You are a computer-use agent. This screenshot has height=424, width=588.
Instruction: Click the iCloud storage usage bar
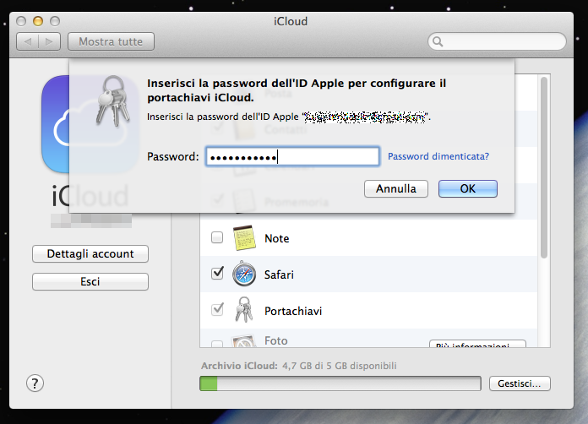(340, 383)
